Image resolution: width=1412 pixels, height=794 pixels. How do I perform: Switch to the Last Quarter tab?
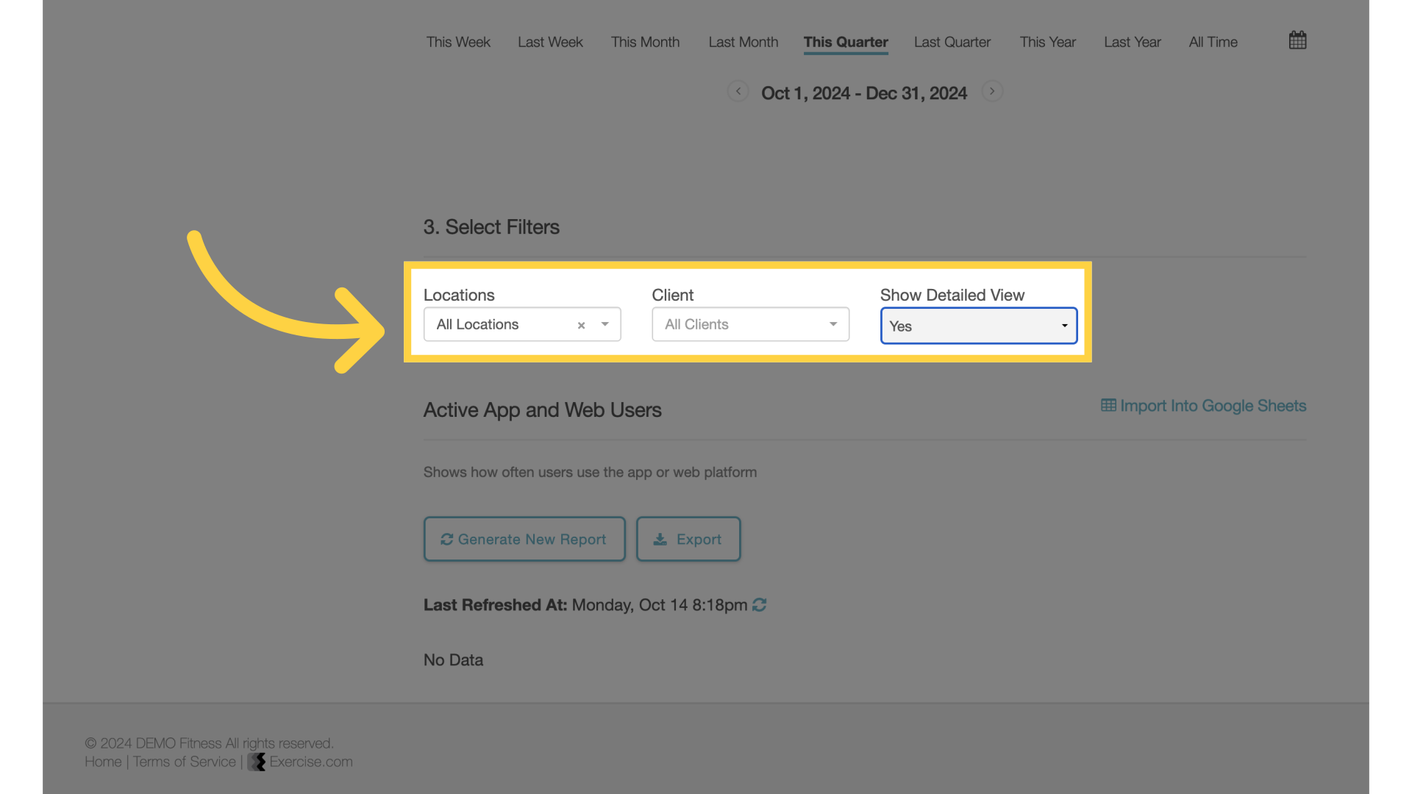pyautogui.click(x=952, y=43)
